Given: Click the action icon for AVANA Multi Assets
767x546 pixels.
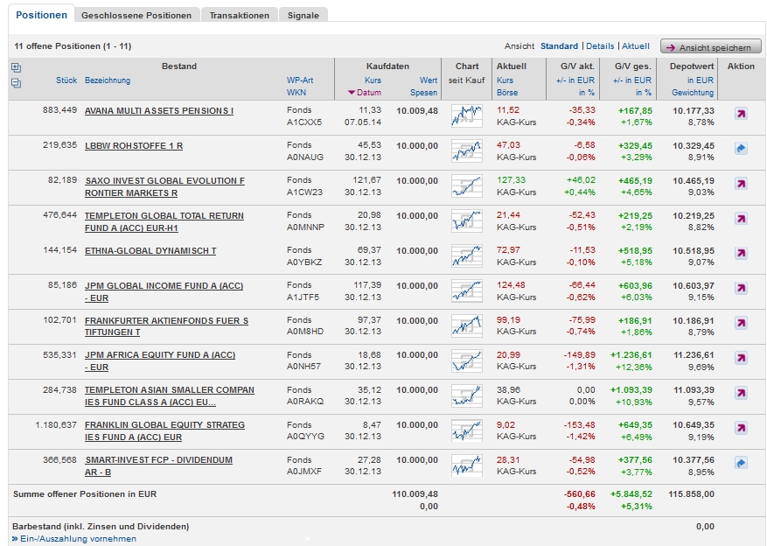Looking at the screenshot, I should (740, 114).
